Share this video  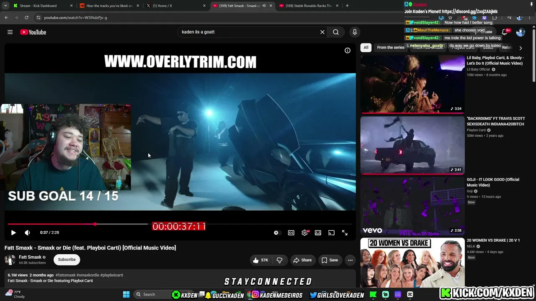[x=302, y=260]
